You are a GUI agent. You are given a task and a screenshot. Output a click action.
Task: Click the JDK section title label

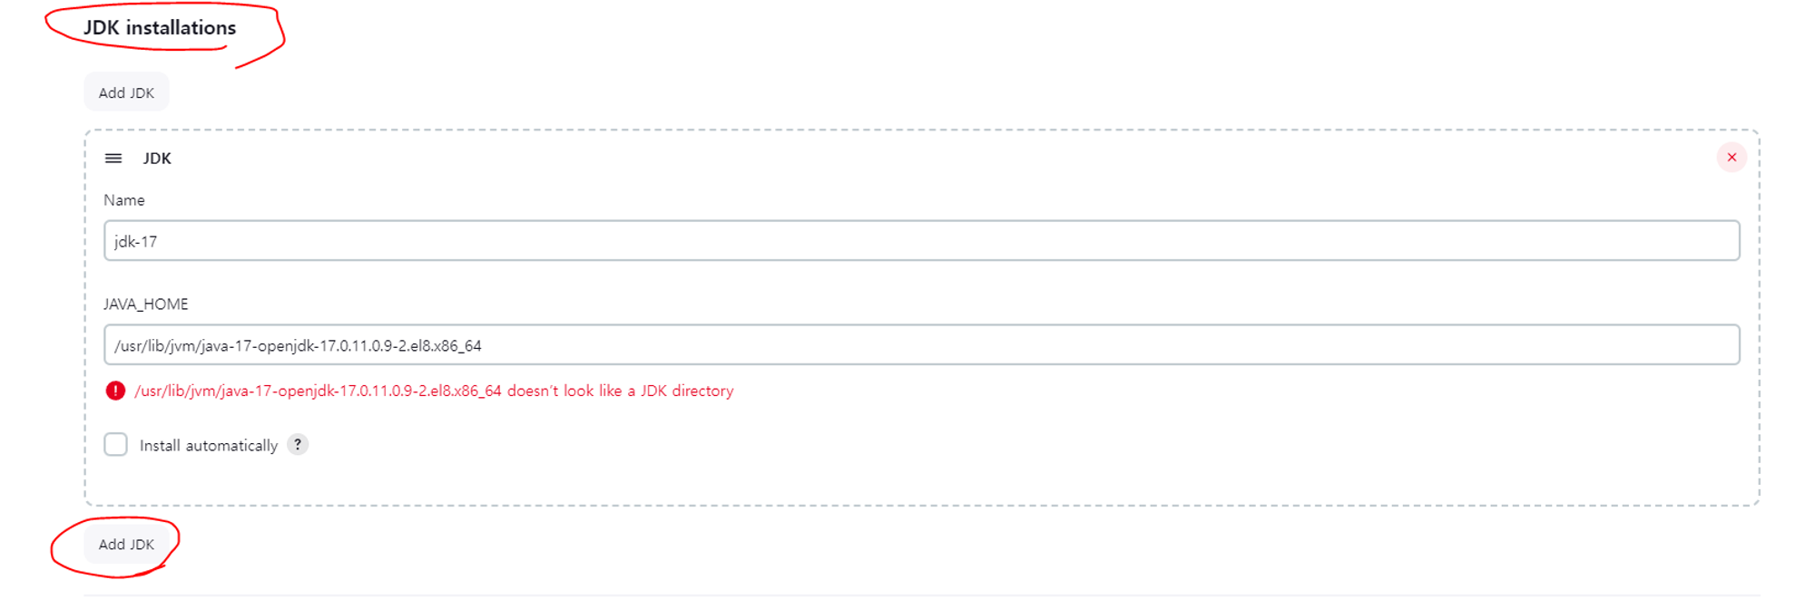tap(157, 159)
